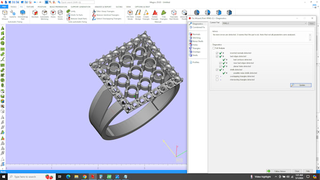Click the Follow Advice button
Image resolution: width=320 pixels, height=180 pixels.
pyautogui.click(x=279, y=171)
